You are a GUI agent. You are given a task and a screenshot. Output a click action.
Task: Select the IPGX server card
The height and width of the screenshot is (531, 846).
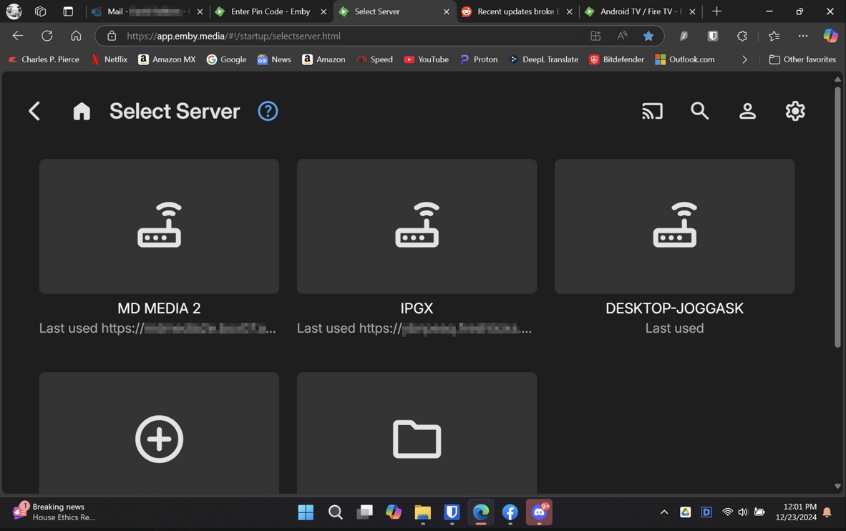pos(417,226)
